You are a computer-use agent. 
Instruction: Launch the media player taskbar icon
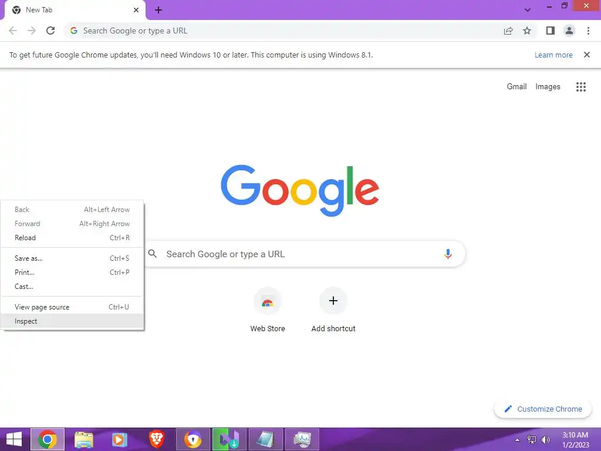(120, 439)
